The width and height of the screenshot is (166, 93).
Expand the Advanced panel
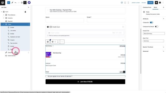click(163, 51)
